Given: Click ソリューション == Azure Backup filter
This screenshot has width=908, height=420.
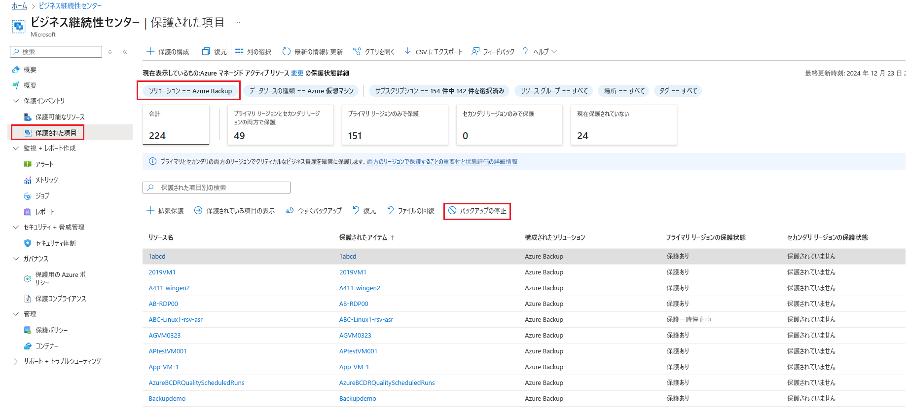Looking at the screenshot, I should pos(190,91).
